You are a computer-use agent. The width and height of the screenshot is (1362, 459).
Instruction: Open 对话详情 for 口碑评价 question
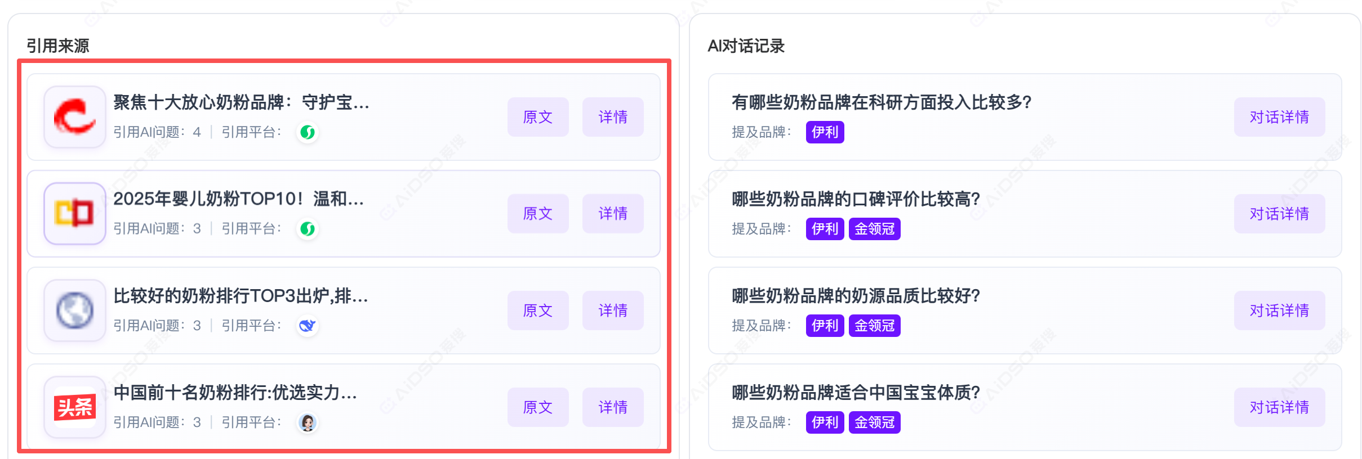[x=1279, y=214]
